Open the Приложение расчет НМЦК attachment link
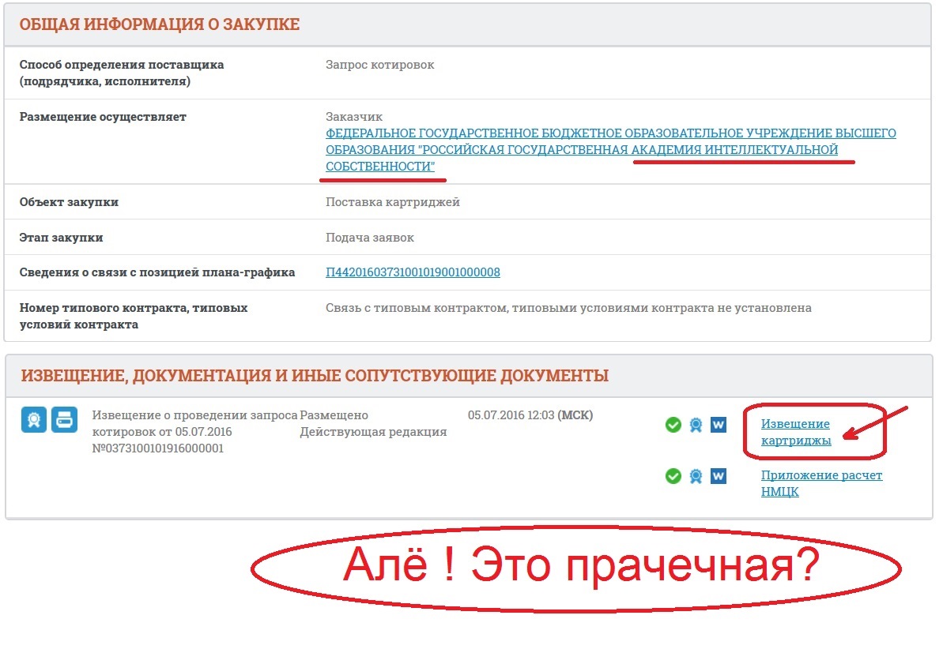This screenshot has width=943, height=649. [821, 483]
